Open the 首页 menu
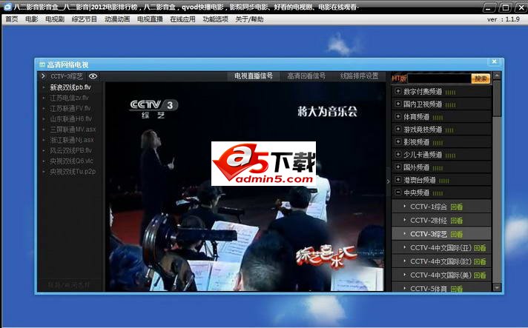 [x=12, y=19]
